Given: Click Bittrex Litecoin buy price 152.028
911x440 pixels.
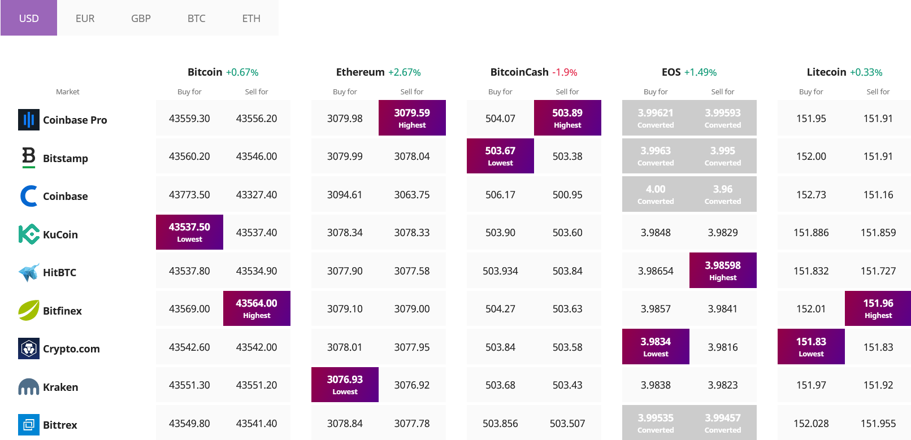Looking at the screenshot, I should tap(811, 424).
